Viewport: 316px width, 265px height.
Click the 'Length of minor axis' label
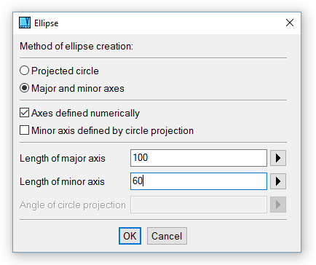point(62,181)
